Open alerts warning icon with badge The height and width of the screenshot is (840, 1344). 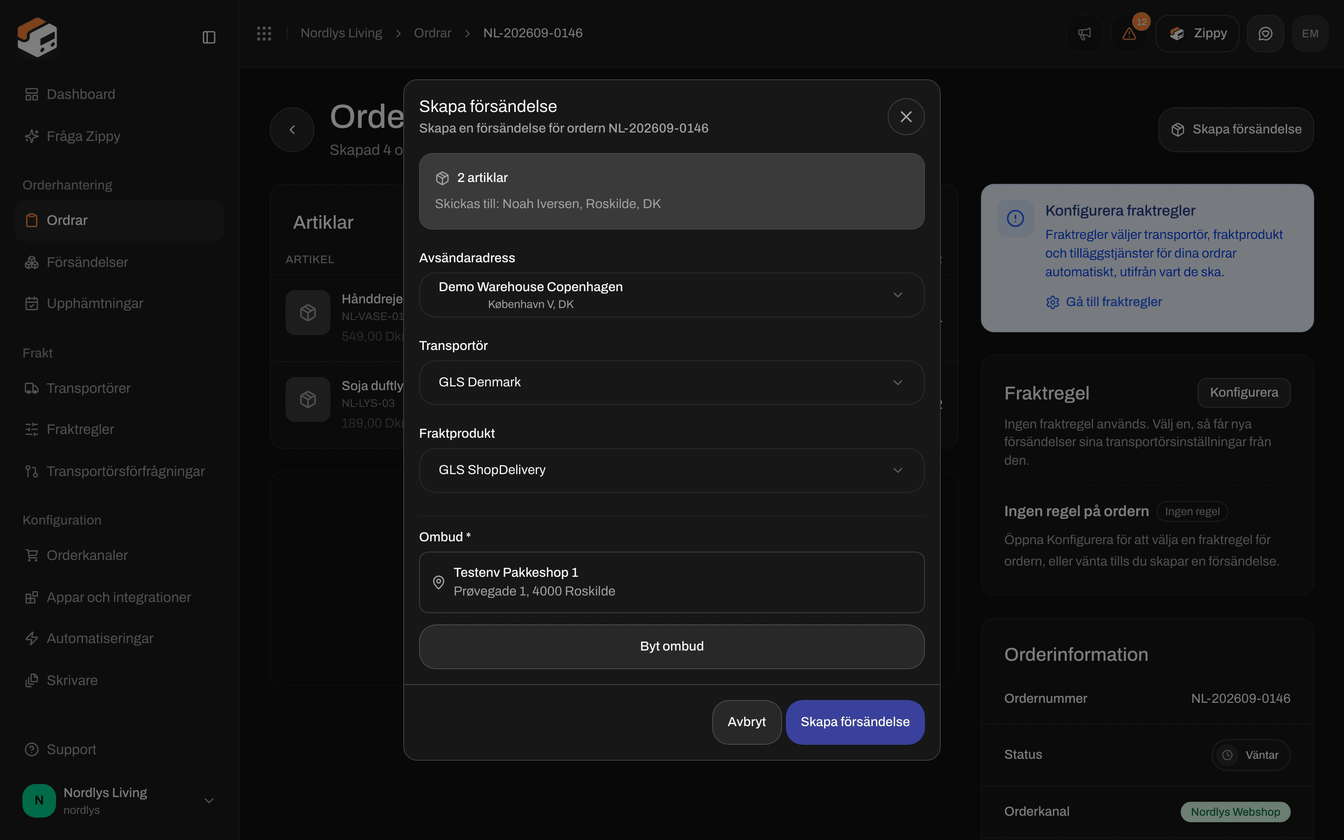[1129, 33]
